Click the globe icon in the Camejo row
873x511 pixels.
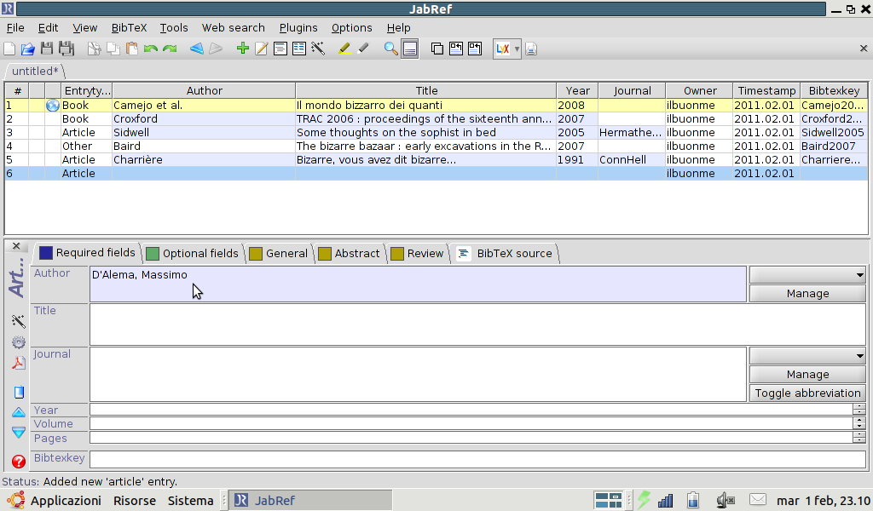(53, 105)
